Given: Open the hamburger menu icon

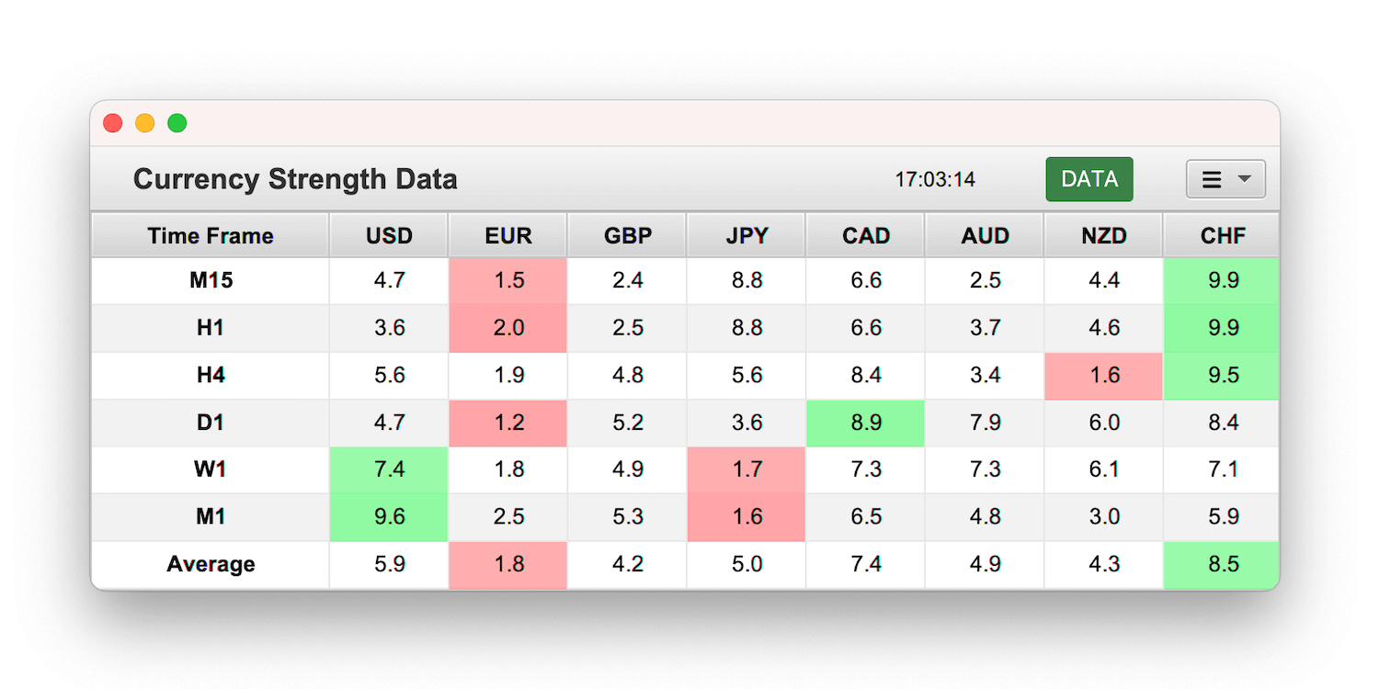Looking at the screenshot, I should coord(1211,179).
